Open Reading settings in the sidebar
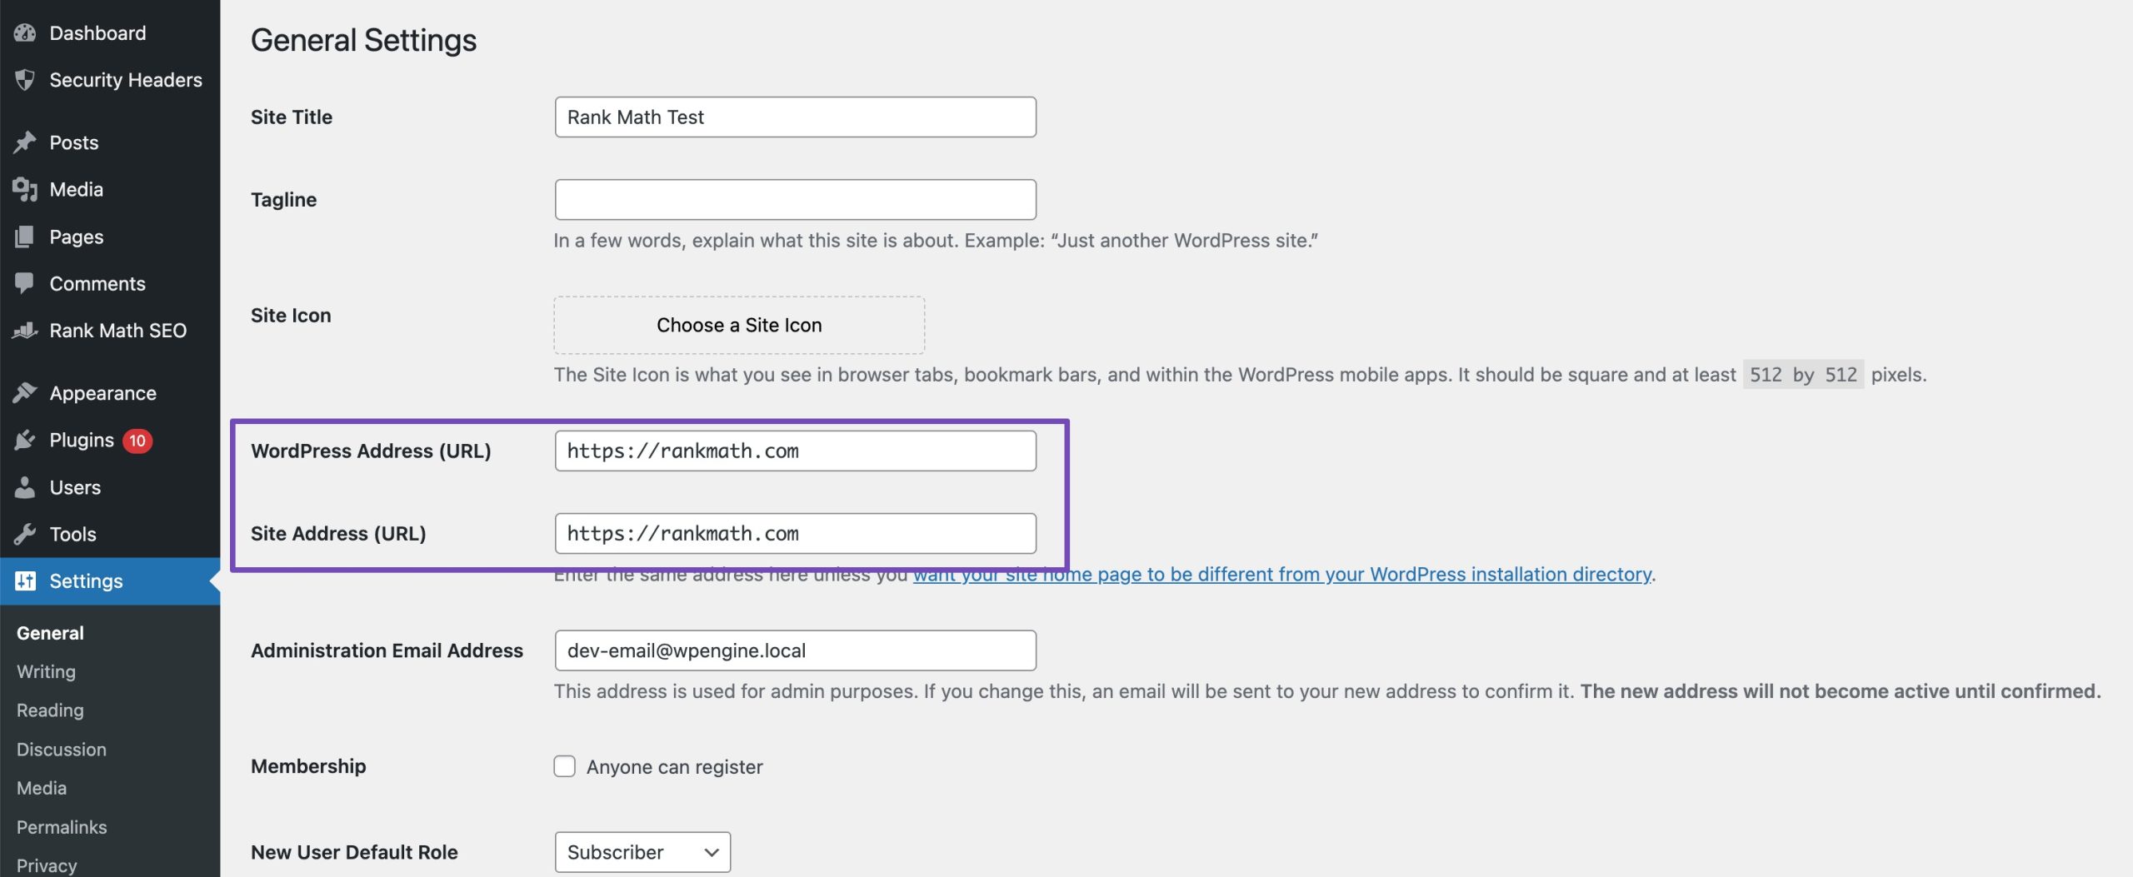The width and height of the screenshot is (2133, 877). (x=50, y=710)
